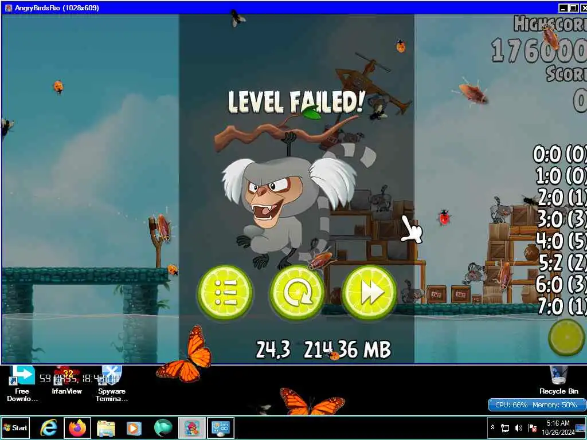Select the Spyware Terminator desktop icon
587x440 pixels.
coord(112,383)
